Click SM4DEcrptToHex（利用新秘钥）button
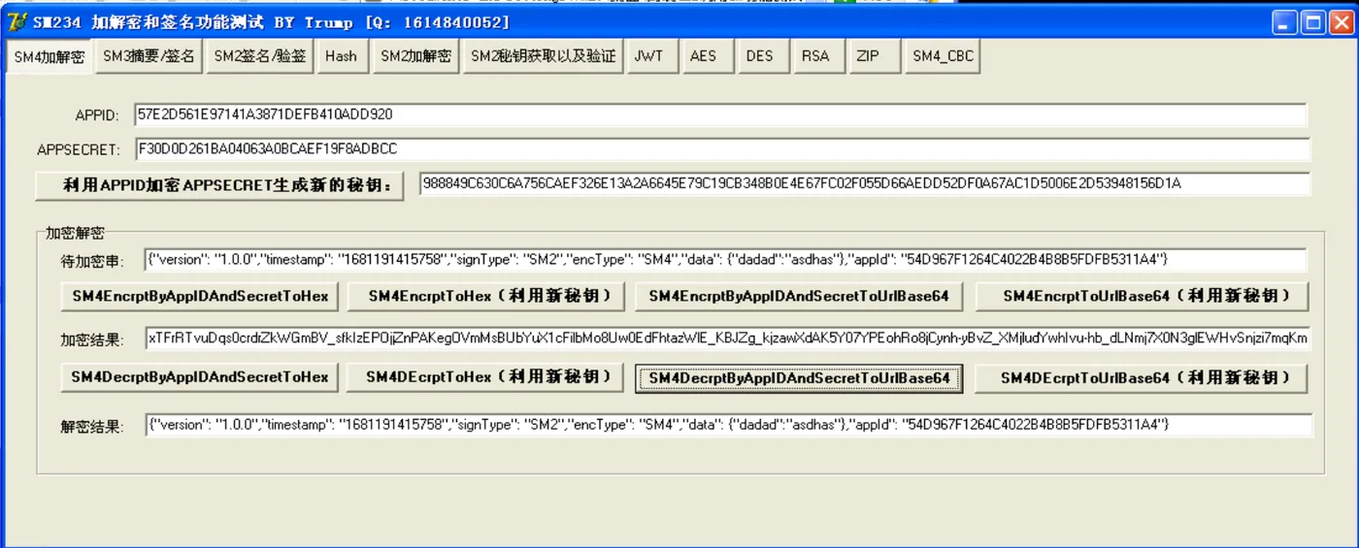The image size is (1359, 548). point(483,377)
